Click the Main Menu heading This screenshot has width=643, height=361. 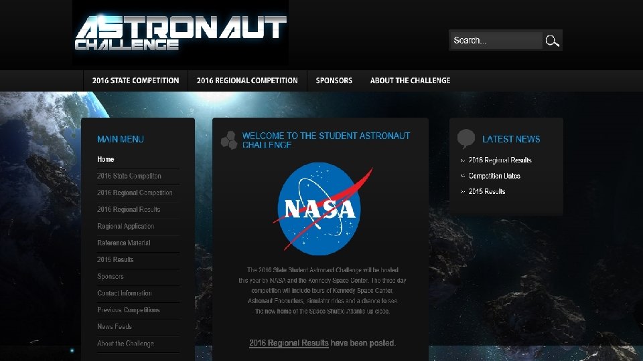pos(121,139)
